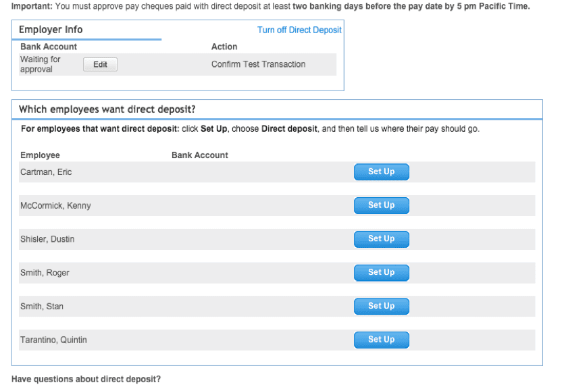This screenshot has height=389, width=564.
Task: Click the Have questions about direct deposit heading
Action: (x=86, y=380)
